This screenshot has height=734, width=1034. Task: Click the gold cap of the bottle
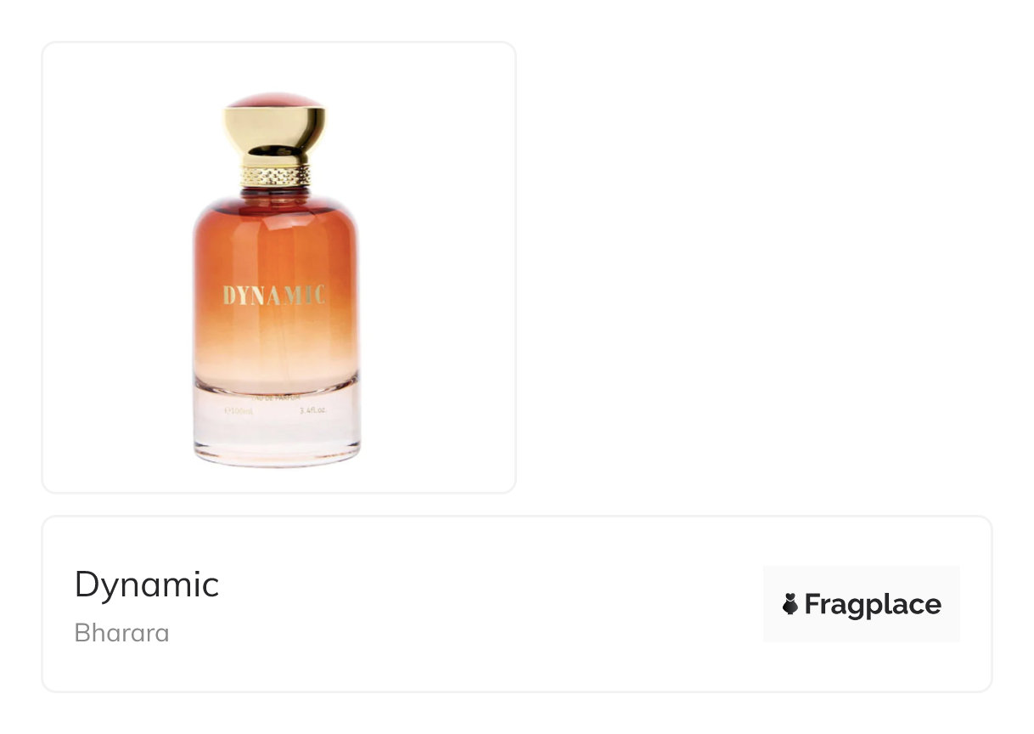pyautogui.click(x=274, y=134)
